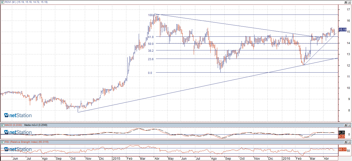Close the RSI indicator panel

pos(349,142)
